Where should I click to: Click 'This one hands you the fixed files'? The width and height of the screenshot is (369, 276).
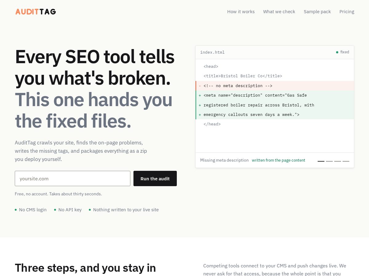(x=93, y=110)
